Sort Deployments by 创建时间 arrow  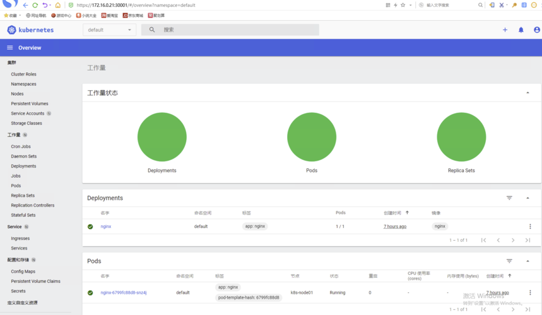tap(407, 212)
